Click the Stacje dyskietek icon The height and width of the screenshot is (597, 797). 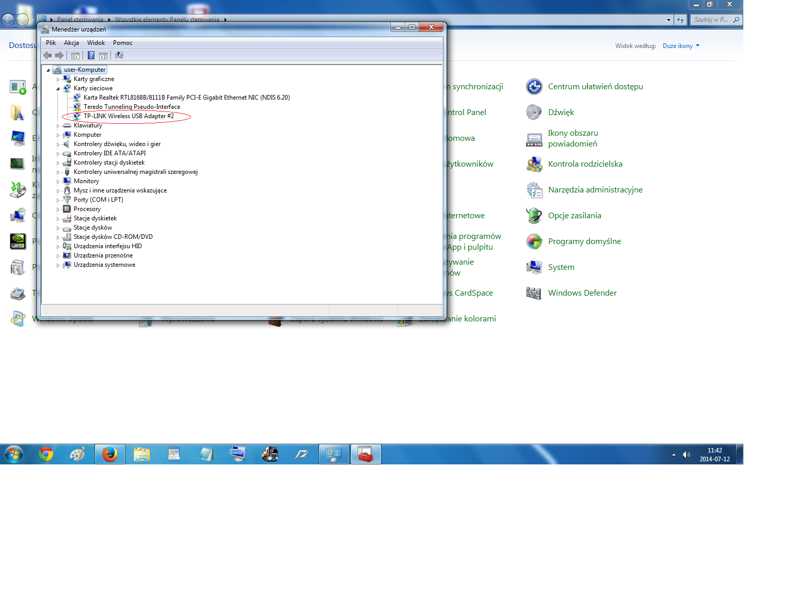(67, 218)
